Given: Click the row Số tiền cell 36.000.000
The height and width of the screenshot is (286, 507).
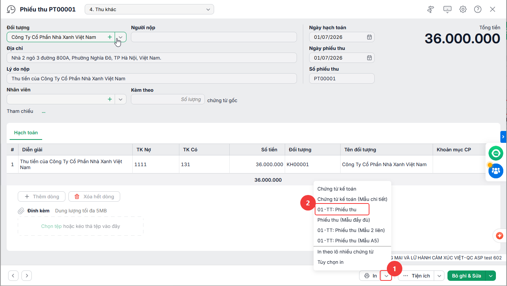Looking at the screenshot, I should point(257,164).
